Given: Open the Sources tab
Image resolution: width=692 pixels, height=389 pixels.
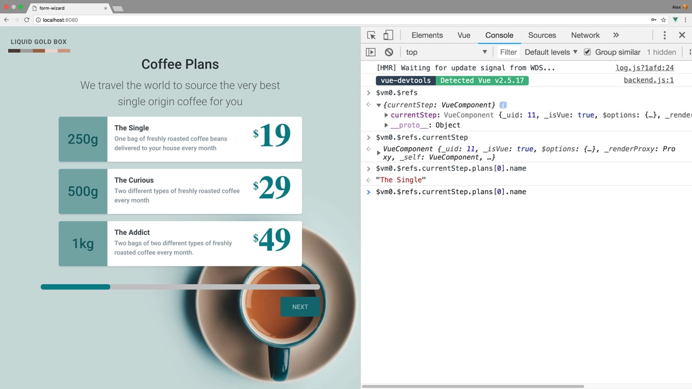Looking at the screenshot, I should point(542,35).
